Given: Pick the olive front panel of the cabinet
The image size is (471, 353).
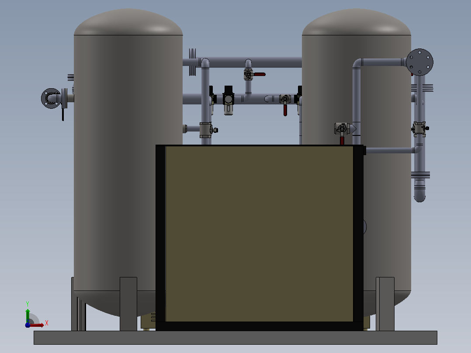Looking at the screenshot, I should [259, 234].
